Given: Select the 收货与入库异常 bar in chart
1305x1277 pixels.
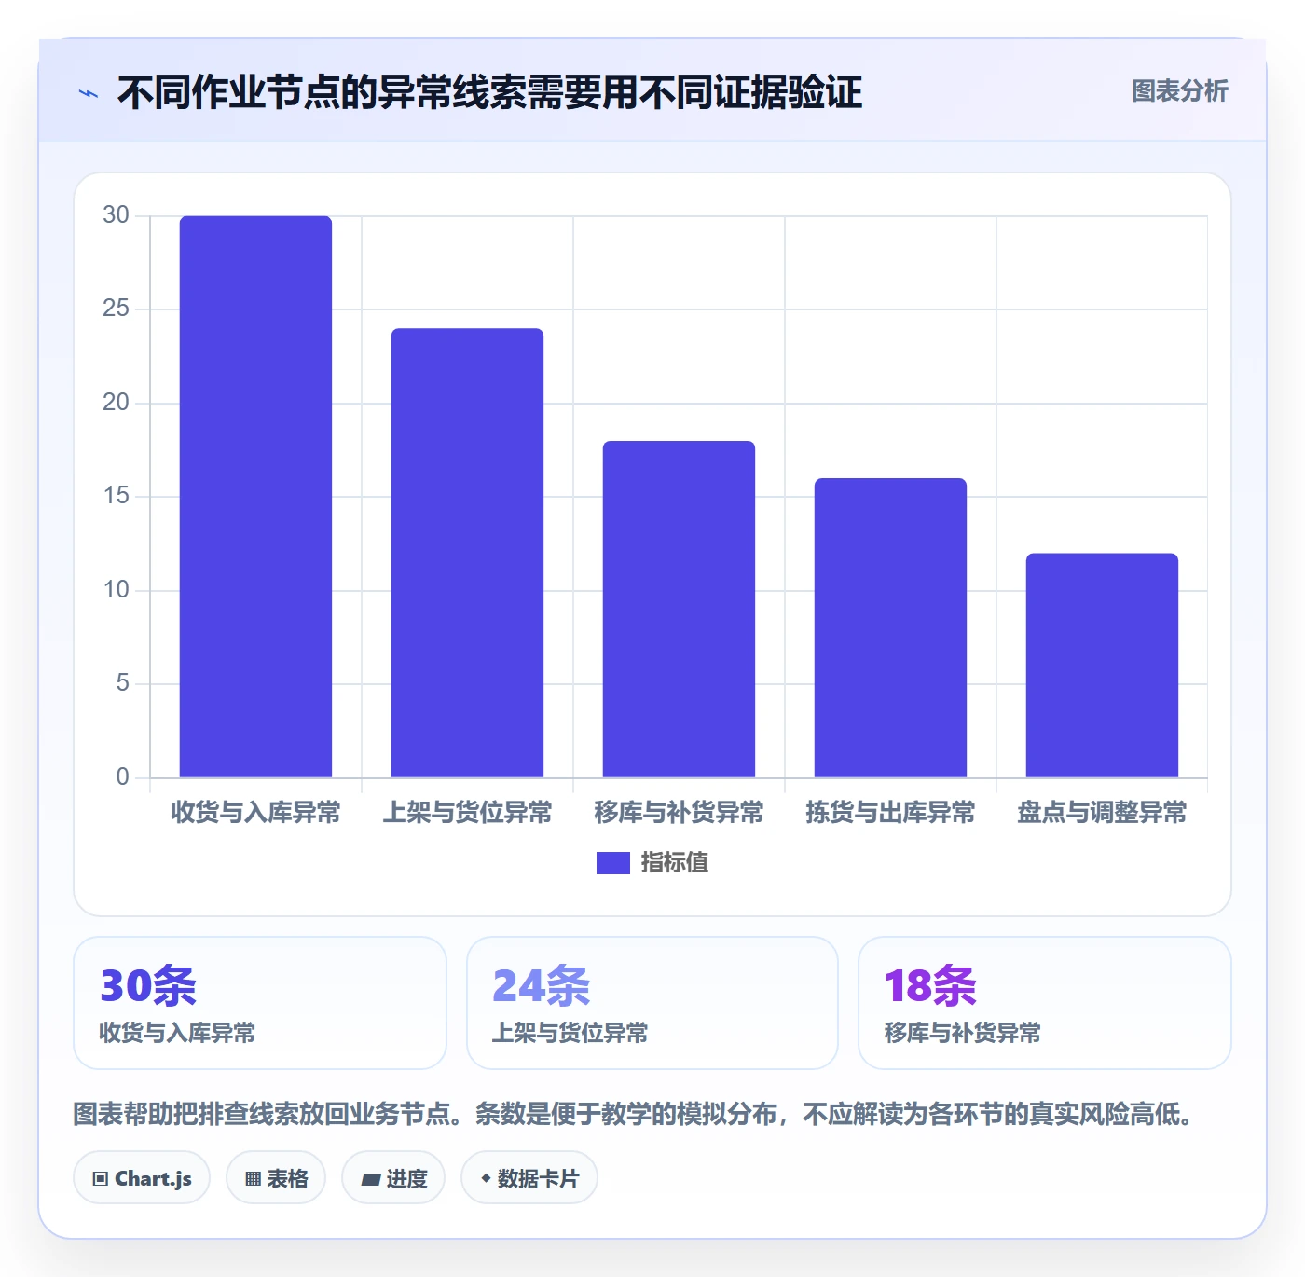Looking at the screenshot, I should tap(255, 497).
